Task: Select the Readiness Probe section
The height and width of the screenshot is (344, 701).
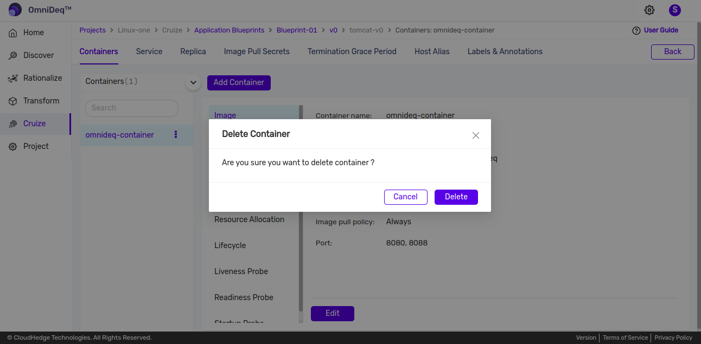Action: [244, 297]
